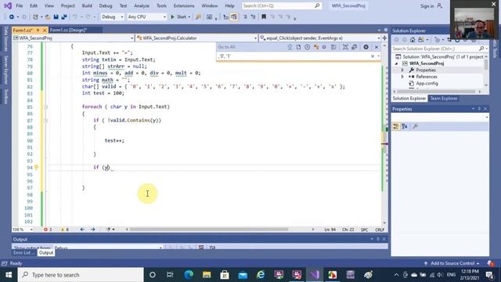501x282 pixels.
Task: Open the Edit menu
Action: (x=34, y=5)
